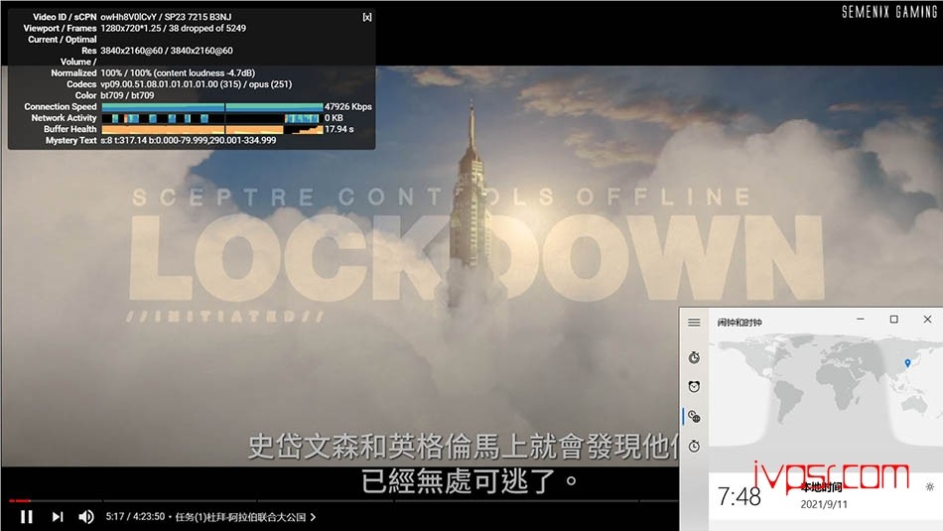Click the red video progress bar
Viewport: 943px width, 531px height.
[19, 500]
